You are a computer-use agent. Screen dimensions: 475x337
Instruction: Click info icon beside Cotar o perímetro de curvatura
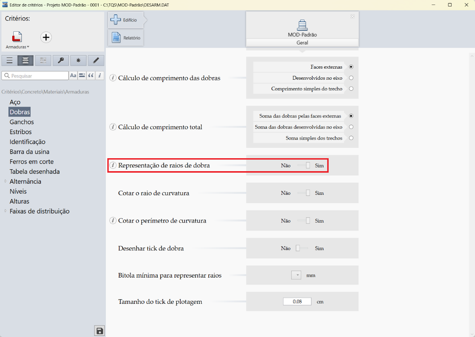click(x=113, y=221)
